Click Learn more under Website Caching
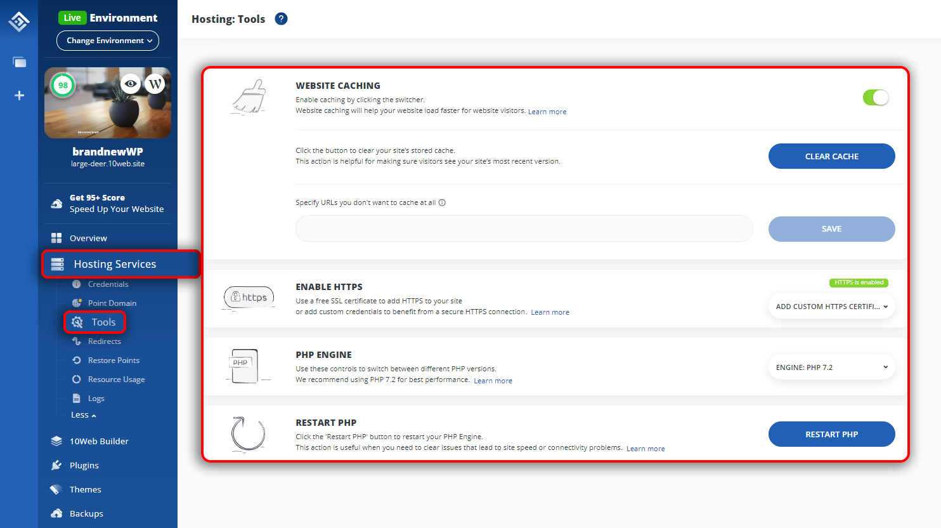Viewport: 941px width, 528px height. coord(547,112)
